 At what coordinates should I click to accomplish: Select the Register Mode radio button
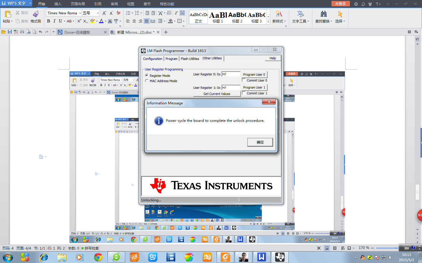pos(147,75)
